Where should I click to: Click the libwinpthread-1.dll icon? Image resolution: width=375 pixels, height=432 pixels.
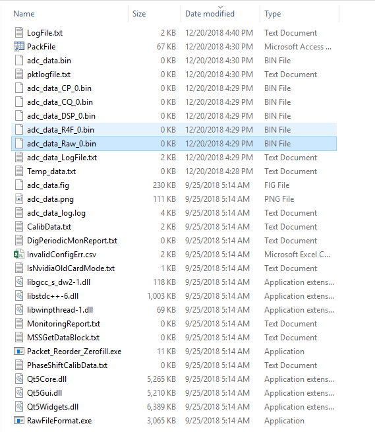19,310
